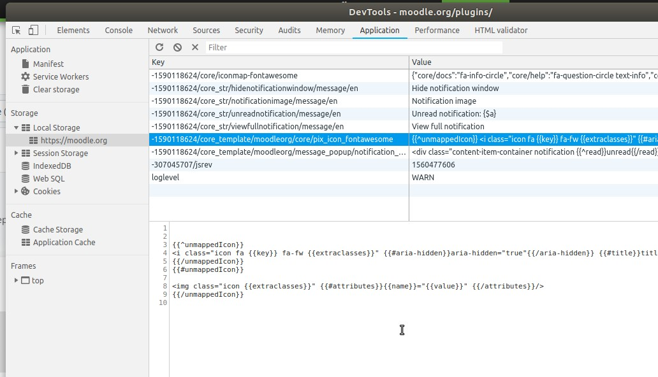Click the 'Hide notification window' value

[x=455, y=88]
